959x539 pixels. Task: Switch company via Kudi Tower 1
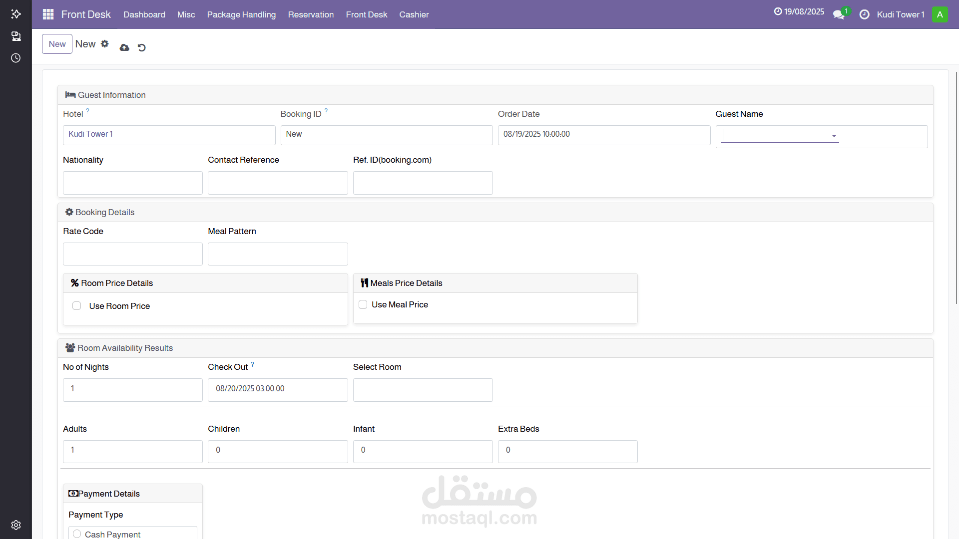click(900, 14)
